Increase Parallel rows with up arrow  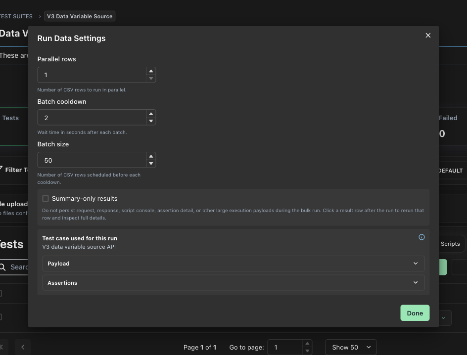[x=151, y=71]
